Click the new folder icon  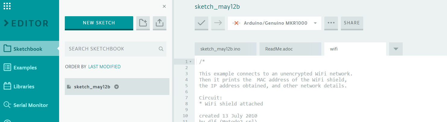143,23
